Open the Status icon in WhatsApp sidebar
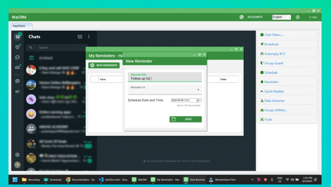The width and height of the screenshot is (331, 187). tap(17, 47)
